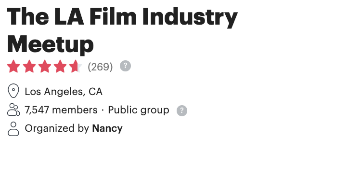This screenshot has height=193, width=361.
Task: Click the word Meetup in the heading
Action: [51, 44]
